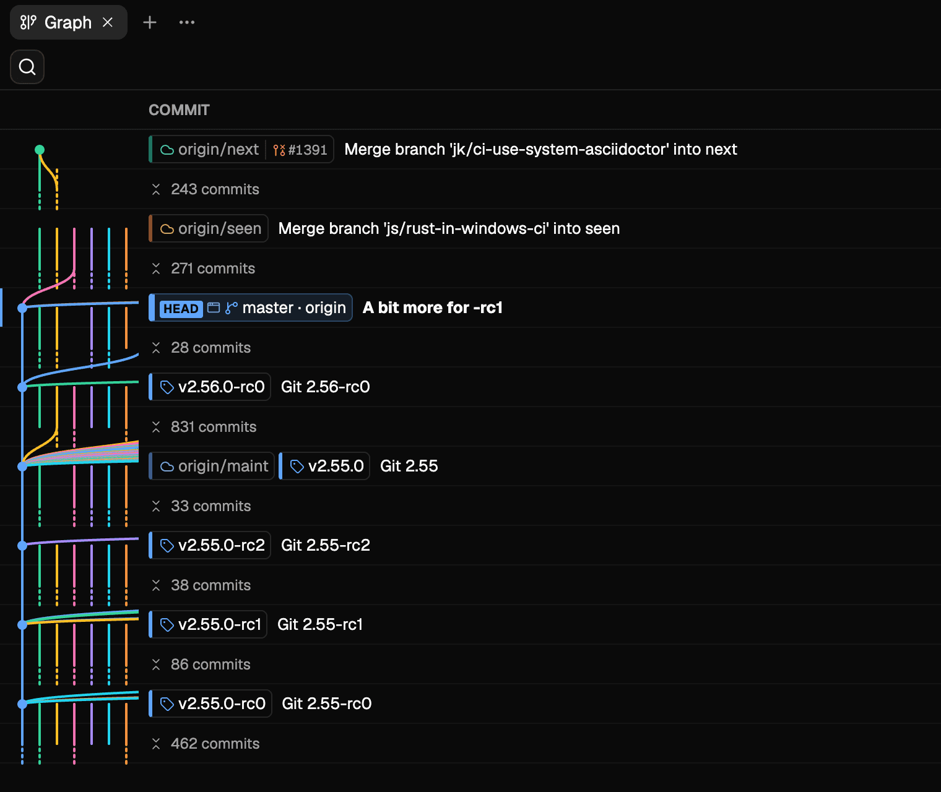Select the 'jk/ci-use-system-asciidoctor' merge commit message

tap(540, 150)
